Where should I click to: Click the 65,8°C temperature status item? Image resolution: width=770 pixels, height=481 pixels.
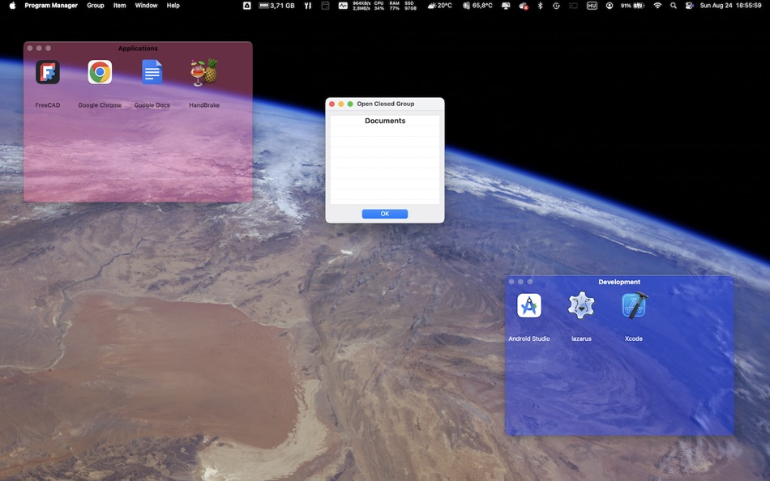pyautogui.click(x=478, y=6)
